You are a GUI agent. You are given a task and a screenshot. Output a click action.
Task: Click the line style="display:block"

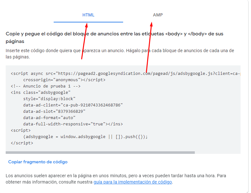click(x=49, y=99)
